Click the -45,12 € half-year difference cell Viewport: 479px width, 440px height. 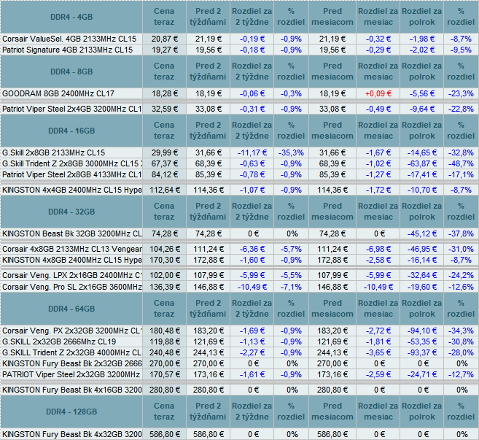(422, 233)
